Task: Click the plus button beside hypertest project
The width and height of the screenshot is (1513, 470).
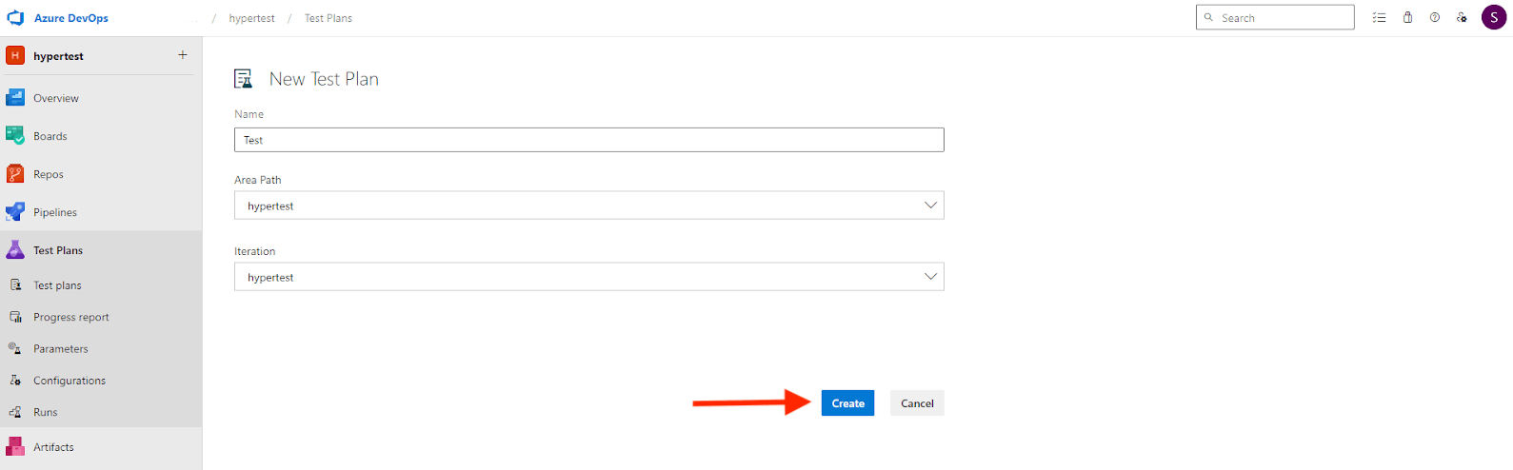Action: (183, 55)
